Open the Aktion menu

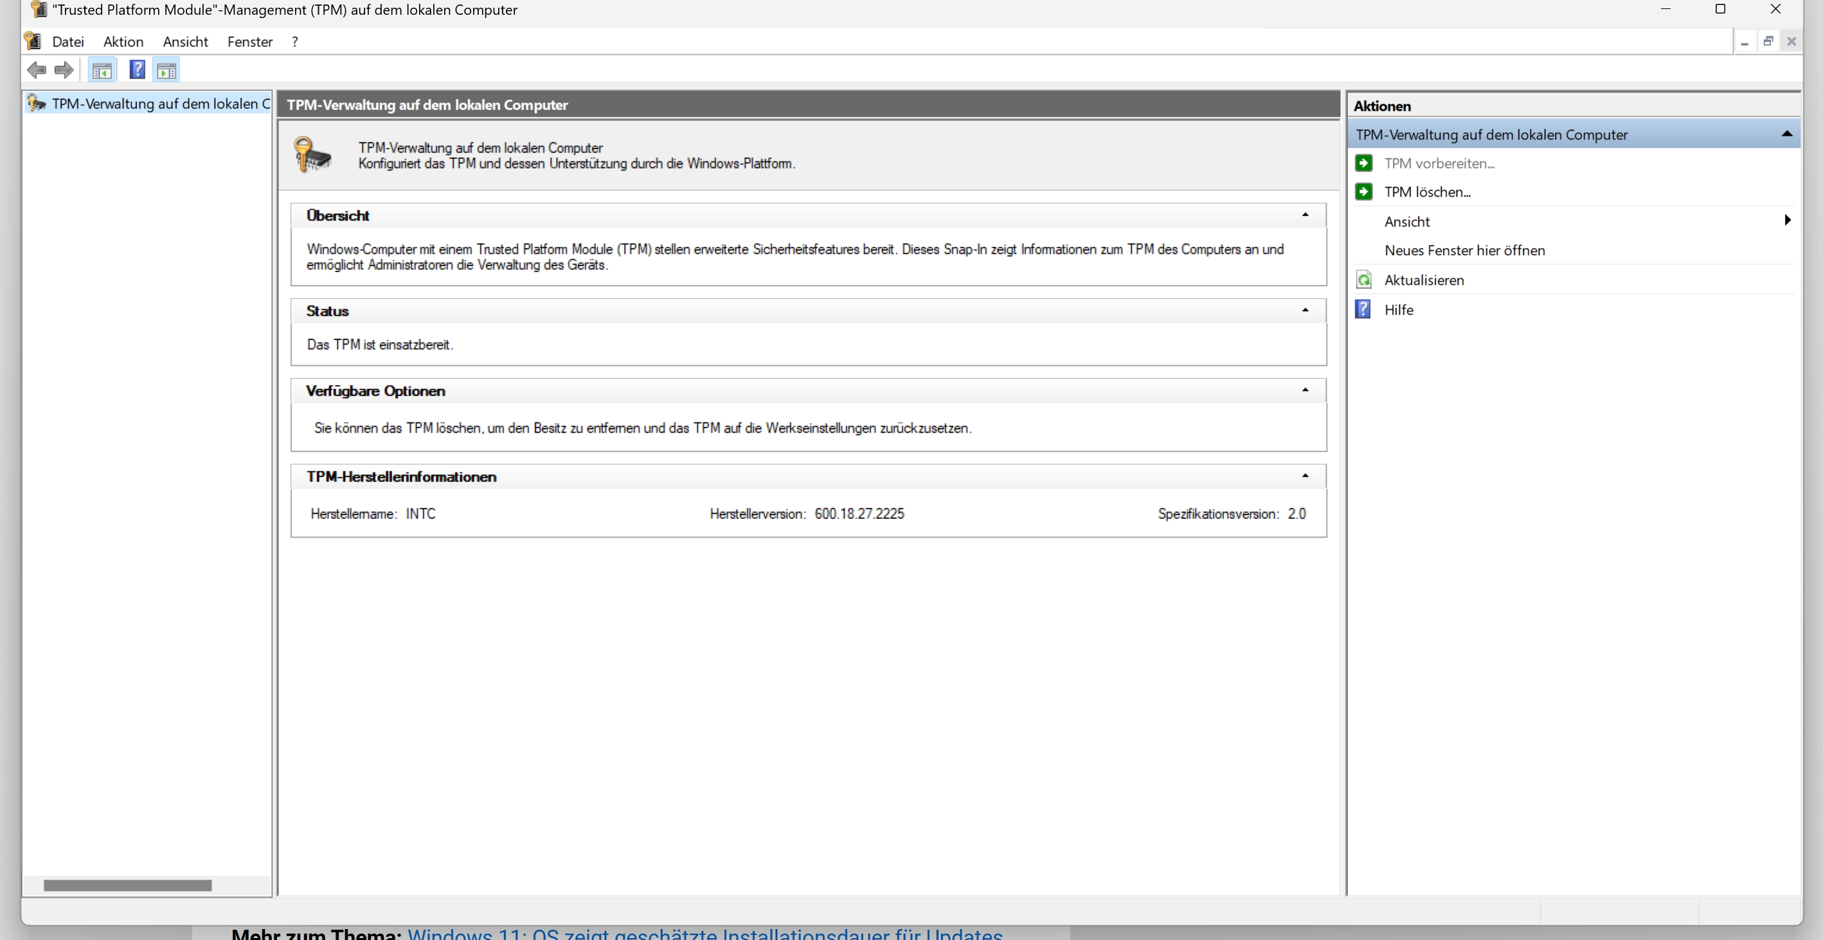(123, 42)
